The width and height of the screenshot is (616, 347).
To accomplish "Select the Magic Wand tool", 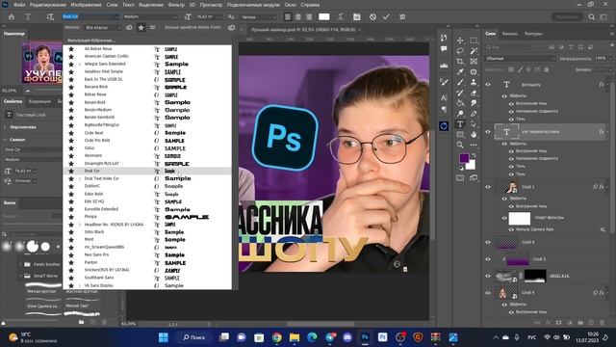I will (474, 51).
